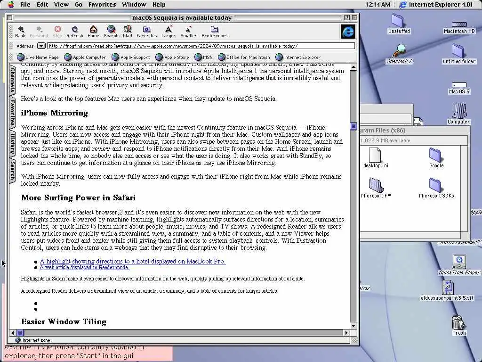This screenshot has width=482, height=362.
Task: Open Apple Support favorites-bar link
Action: coord(131,57)
